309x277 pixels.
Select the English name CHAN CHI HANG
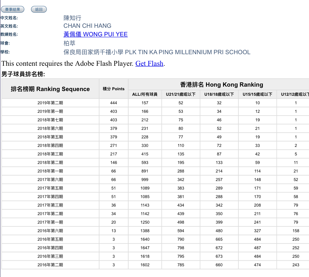[87, 26]
